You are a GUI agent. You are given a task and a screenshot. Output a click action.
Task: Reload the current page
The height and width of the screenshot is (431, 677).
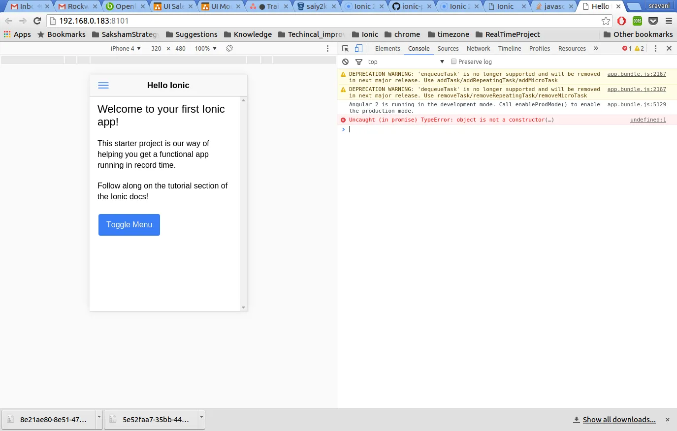click(37, 21)
